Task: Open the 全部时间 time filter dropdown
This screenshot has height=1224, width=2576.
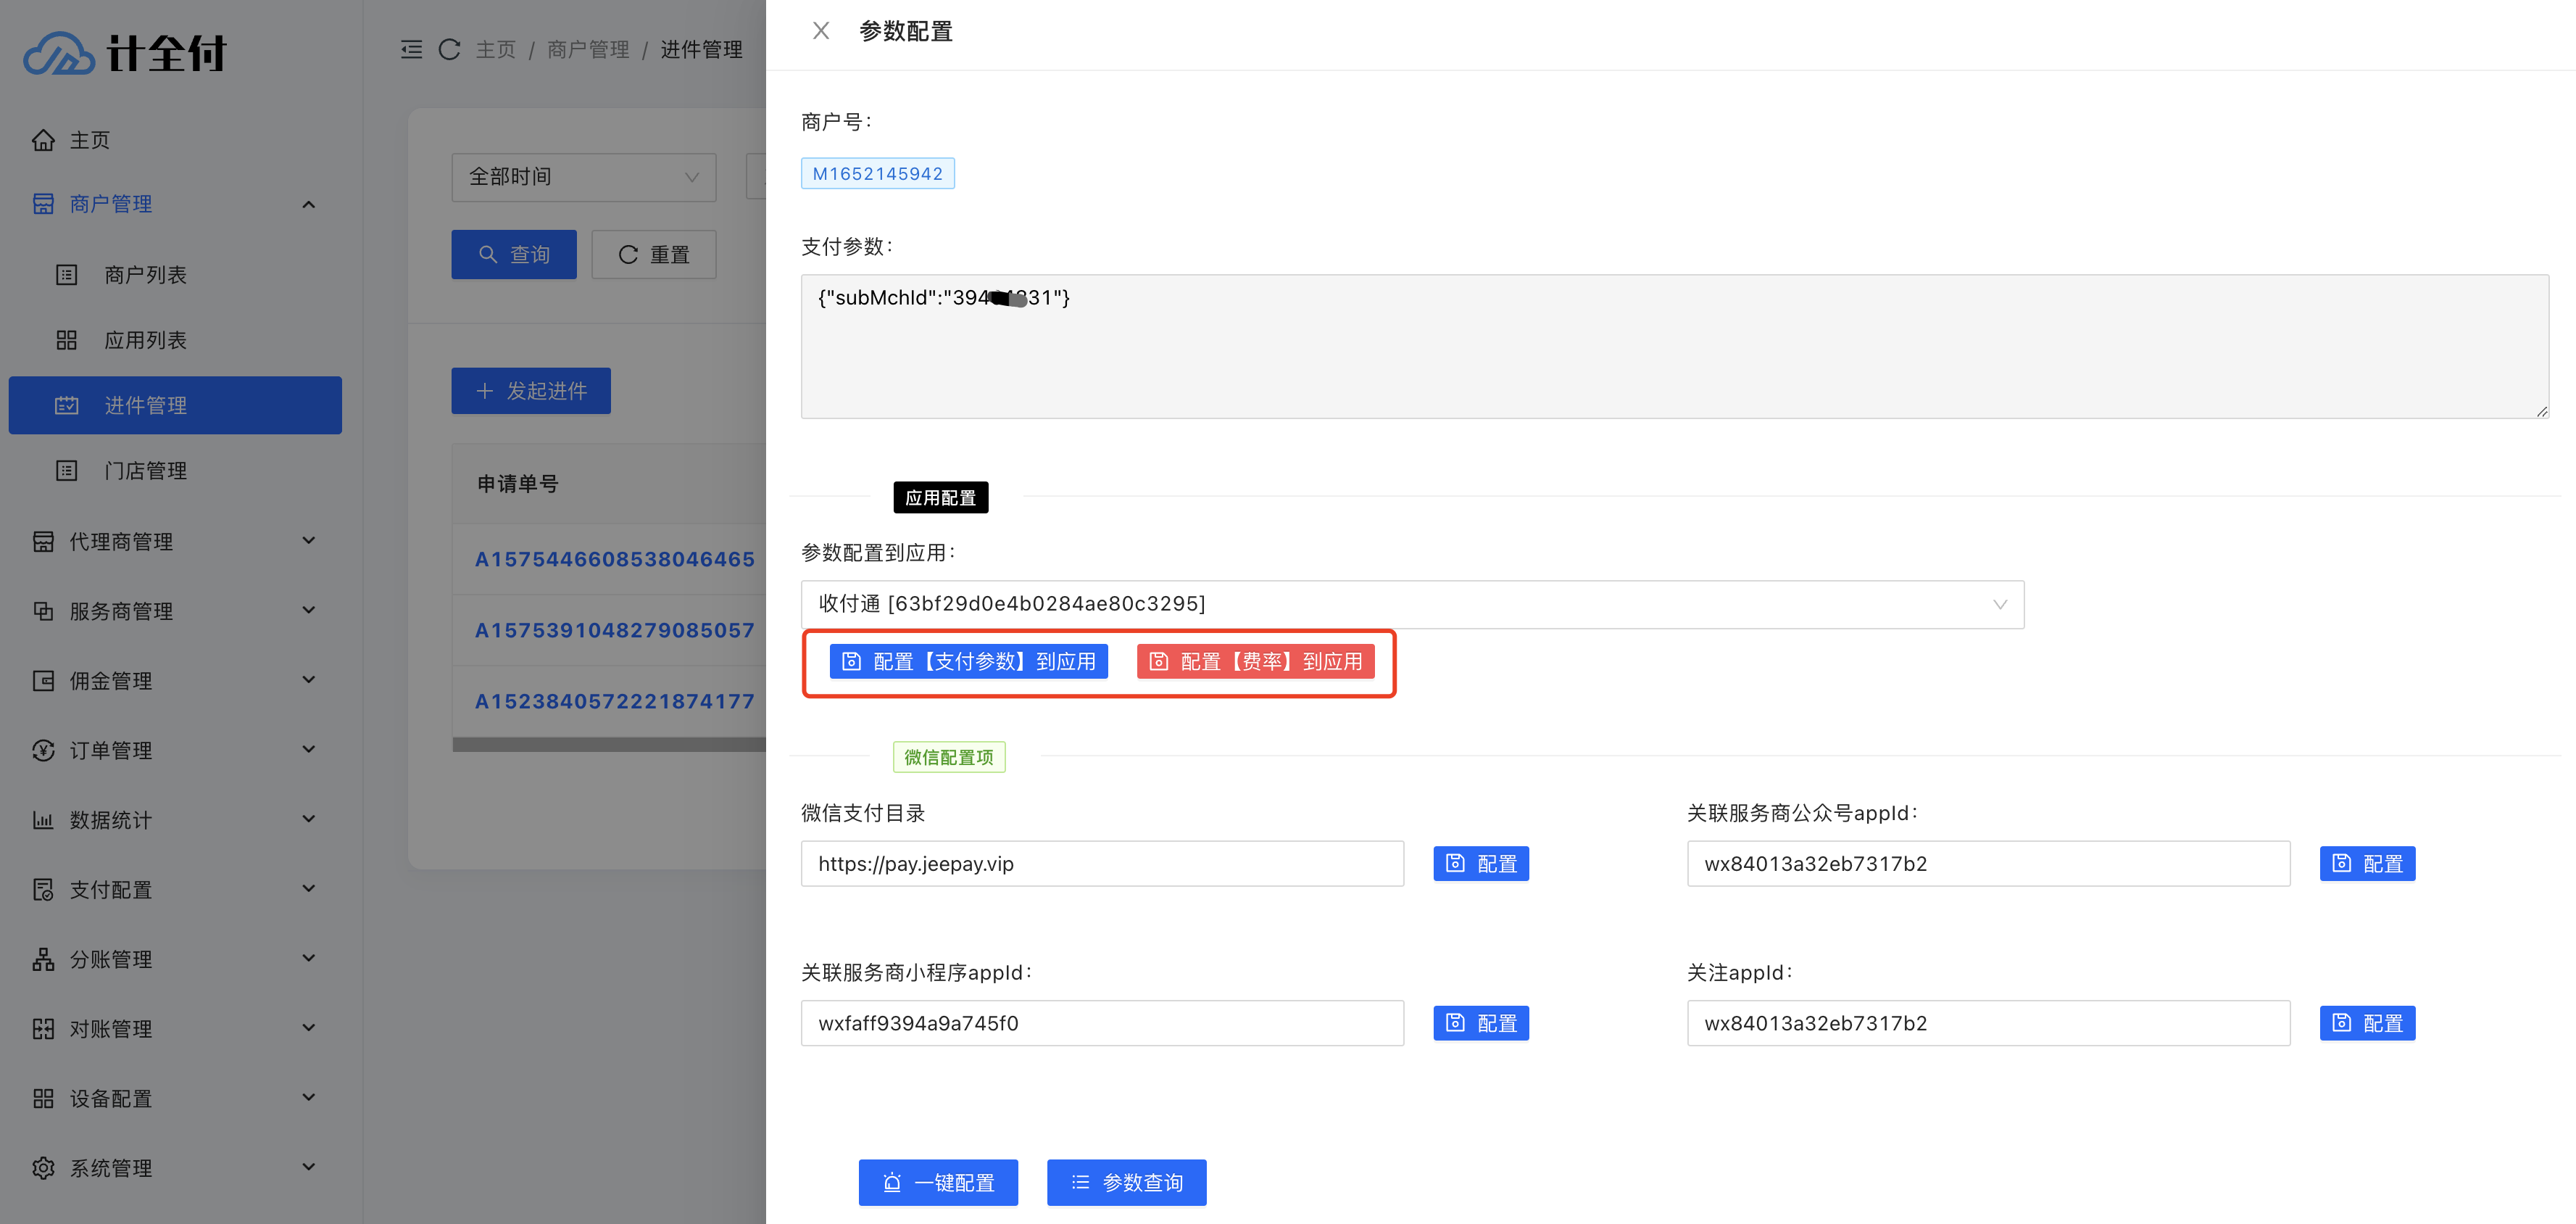Action: (x=583, y=177)
